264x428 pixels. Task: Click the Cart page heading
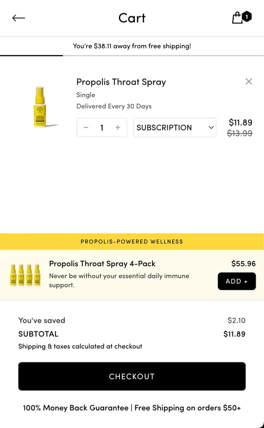tap(132, 18)
